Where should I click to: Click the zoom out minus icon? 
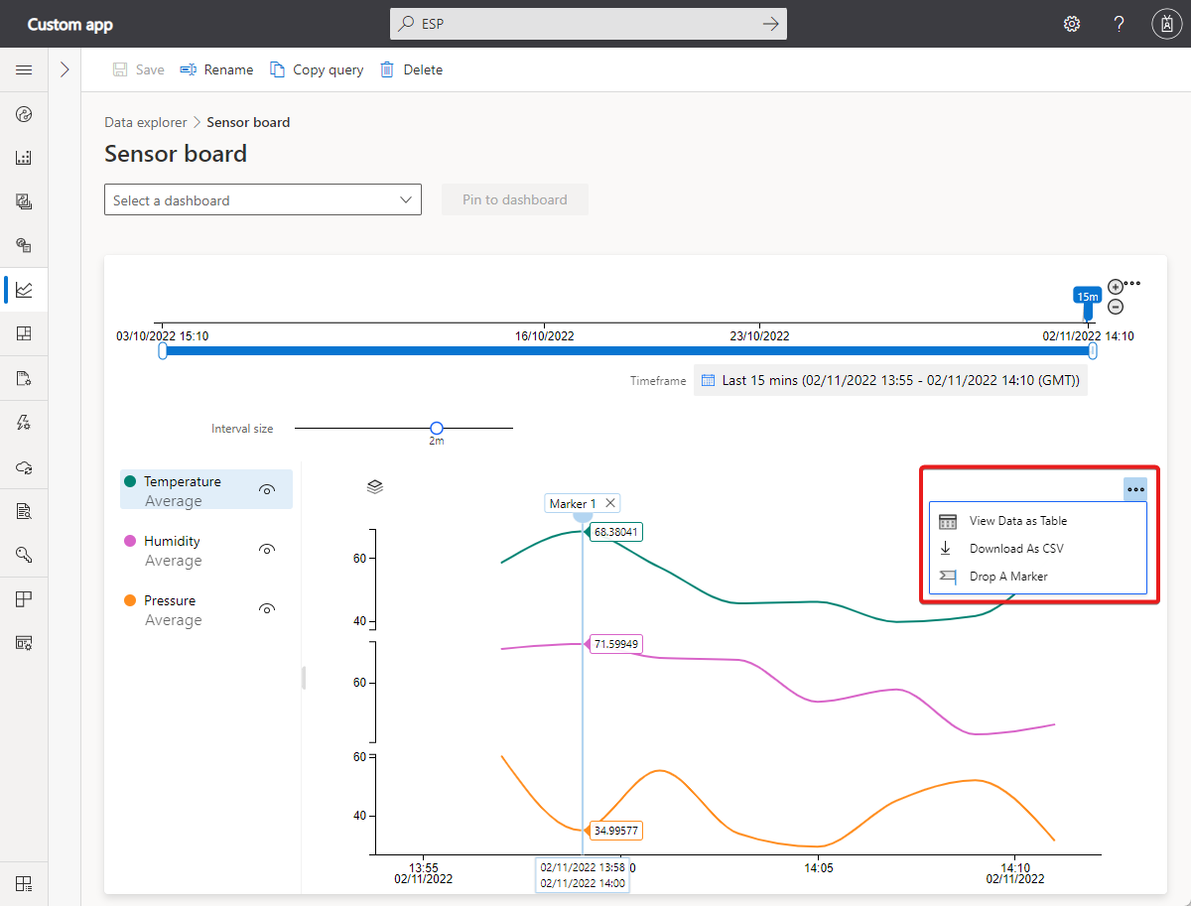1115,308
